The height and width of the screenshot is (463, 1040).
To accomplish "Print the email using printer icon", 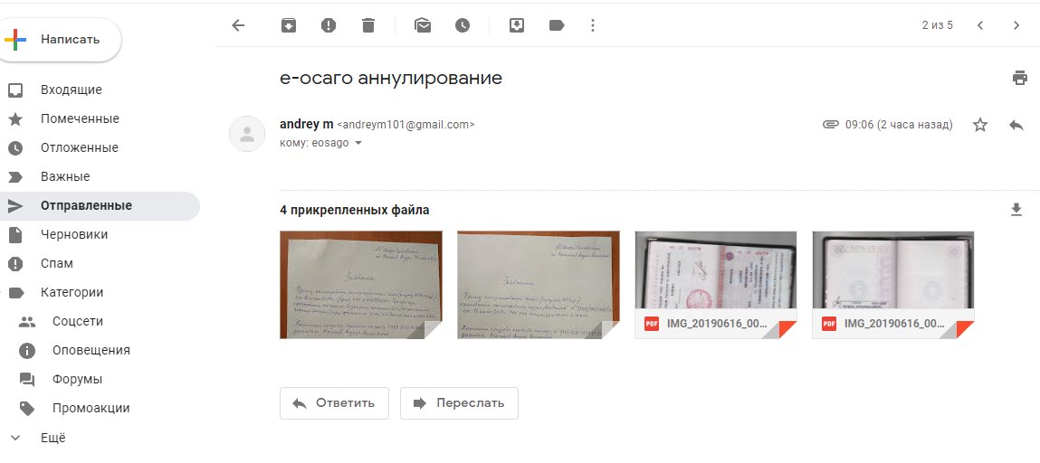I will [x=1019, y=78].
